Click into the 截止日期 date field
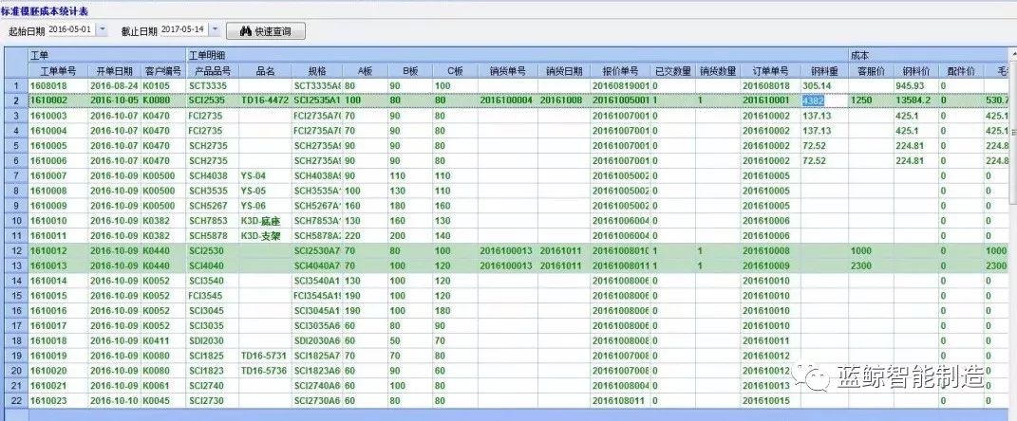The image size is (1017, 421). (x=182, y=30)
